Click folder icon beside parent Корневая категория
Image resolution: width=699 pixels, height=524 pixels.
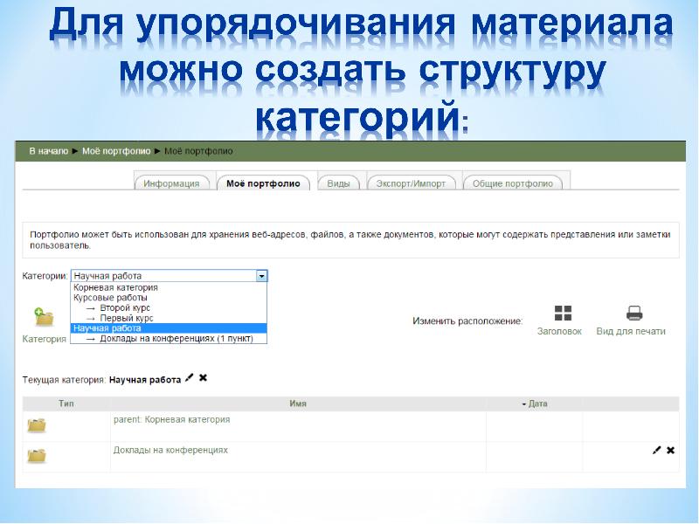(37, 425)
